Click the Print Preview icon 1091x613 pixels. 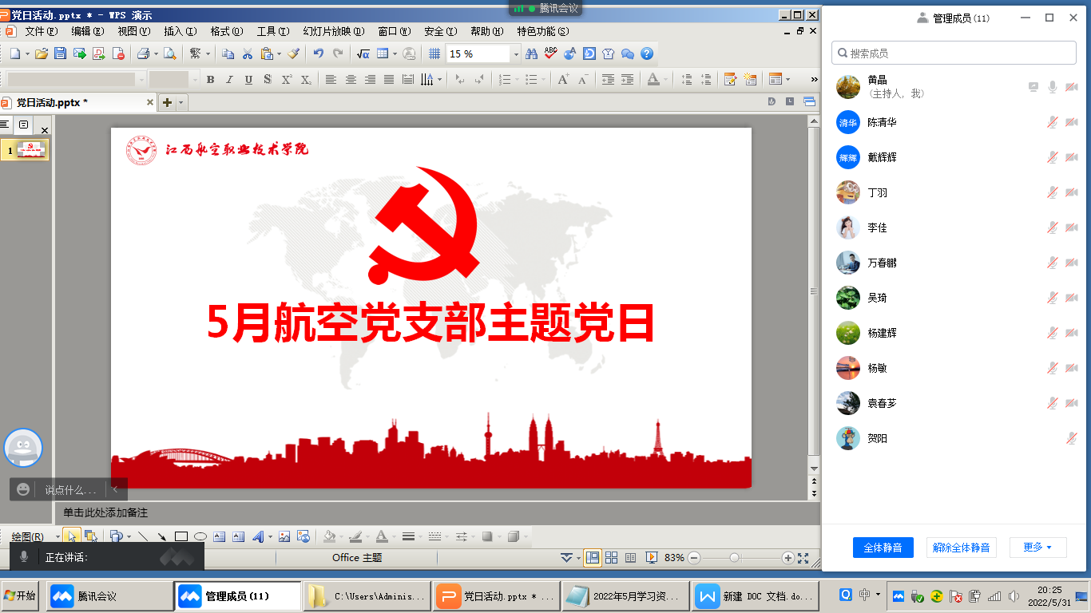(x=172, y=53)
